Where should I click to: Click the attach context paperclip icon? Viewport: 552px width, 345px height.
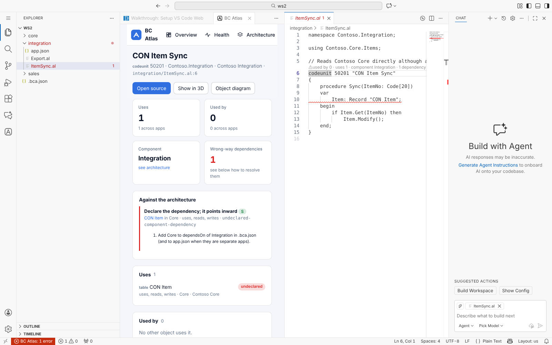click(x=460, y=306)
